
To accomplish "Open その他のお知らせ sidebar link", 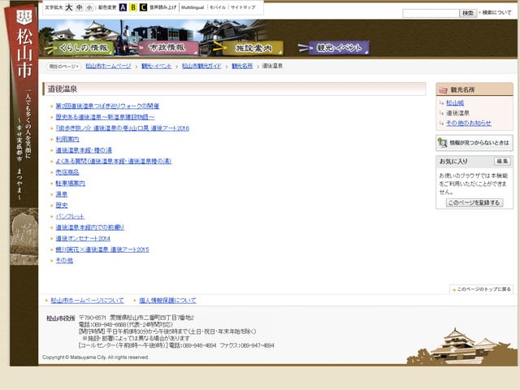I will pos(469,123).
